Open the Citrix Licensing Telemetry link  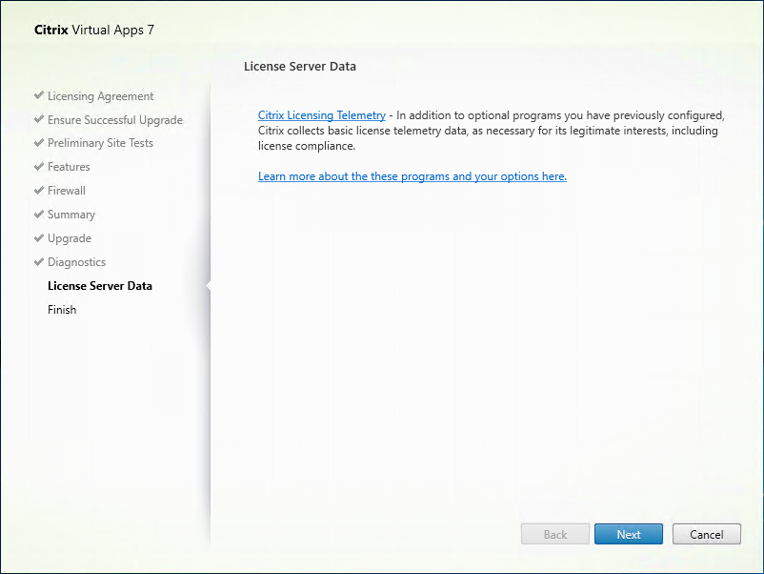point(322,115)
